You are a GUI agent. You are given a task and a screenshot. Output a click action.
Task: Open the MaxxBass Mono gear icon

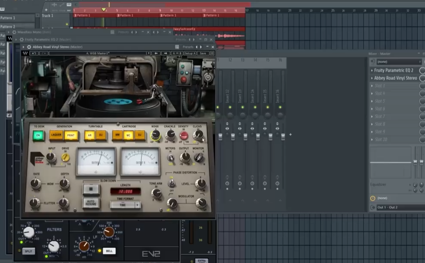[x=15, y=32]
